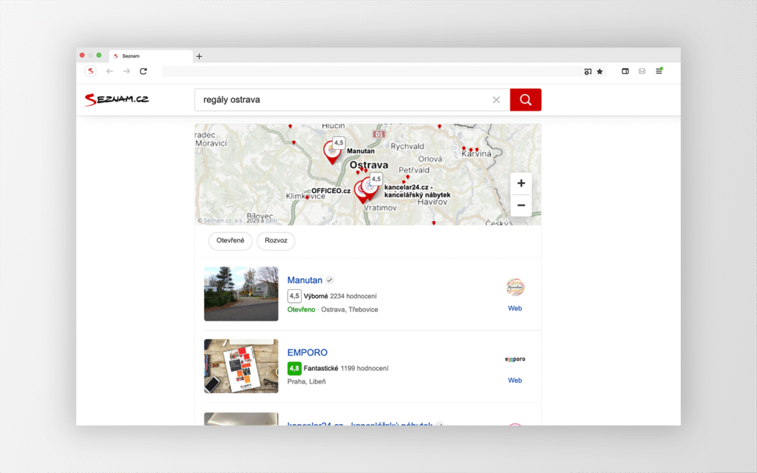Toggle the browser side panel icon
757x473 pixels.
[x=625, y=72]
